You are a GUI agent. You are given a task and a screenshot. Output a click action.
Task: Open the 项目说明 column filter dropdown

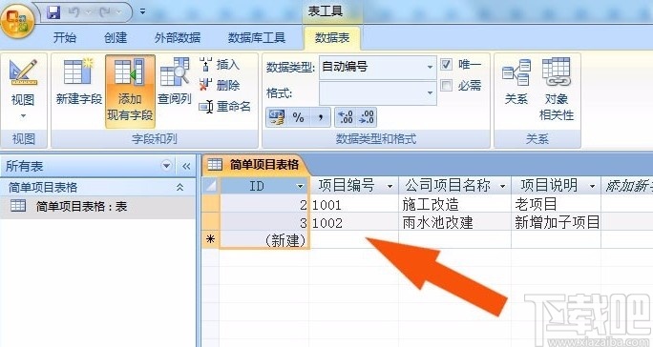pyautogui.click(x=592, y=186)
